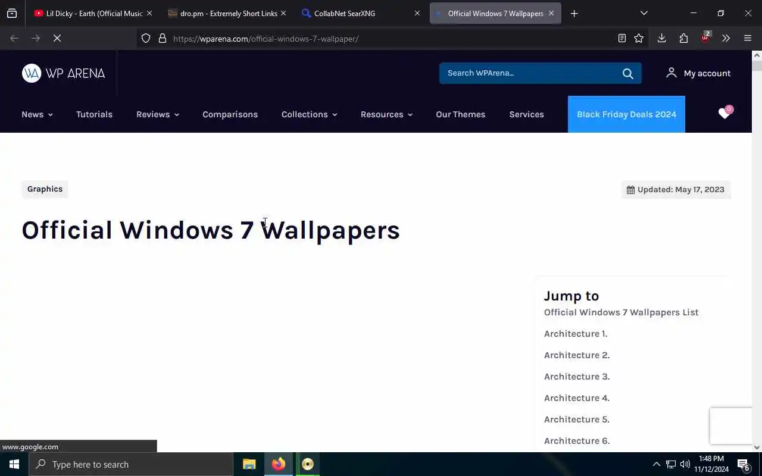Click the page scrollbar up arrow
The image size is (762, 476).
(757, 55)
